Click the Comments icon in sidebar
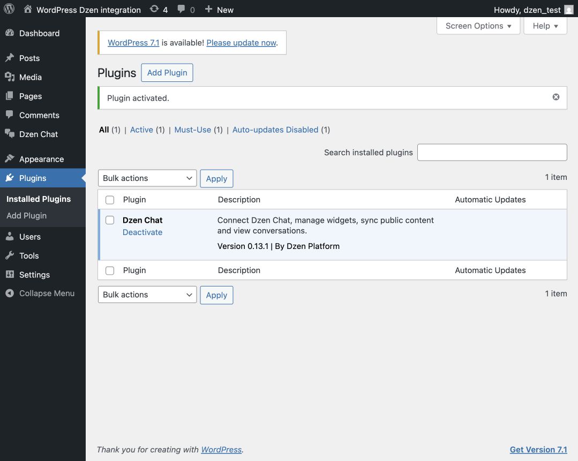The image size is (578, 461). tap(10, 115)
